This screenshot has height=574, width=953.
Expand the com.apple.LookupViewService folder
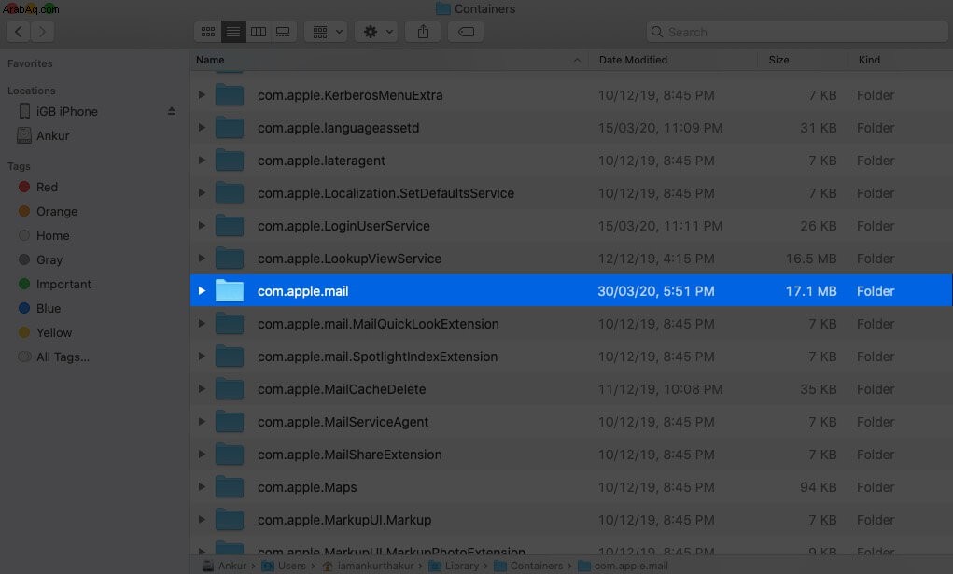coord(202,259)
